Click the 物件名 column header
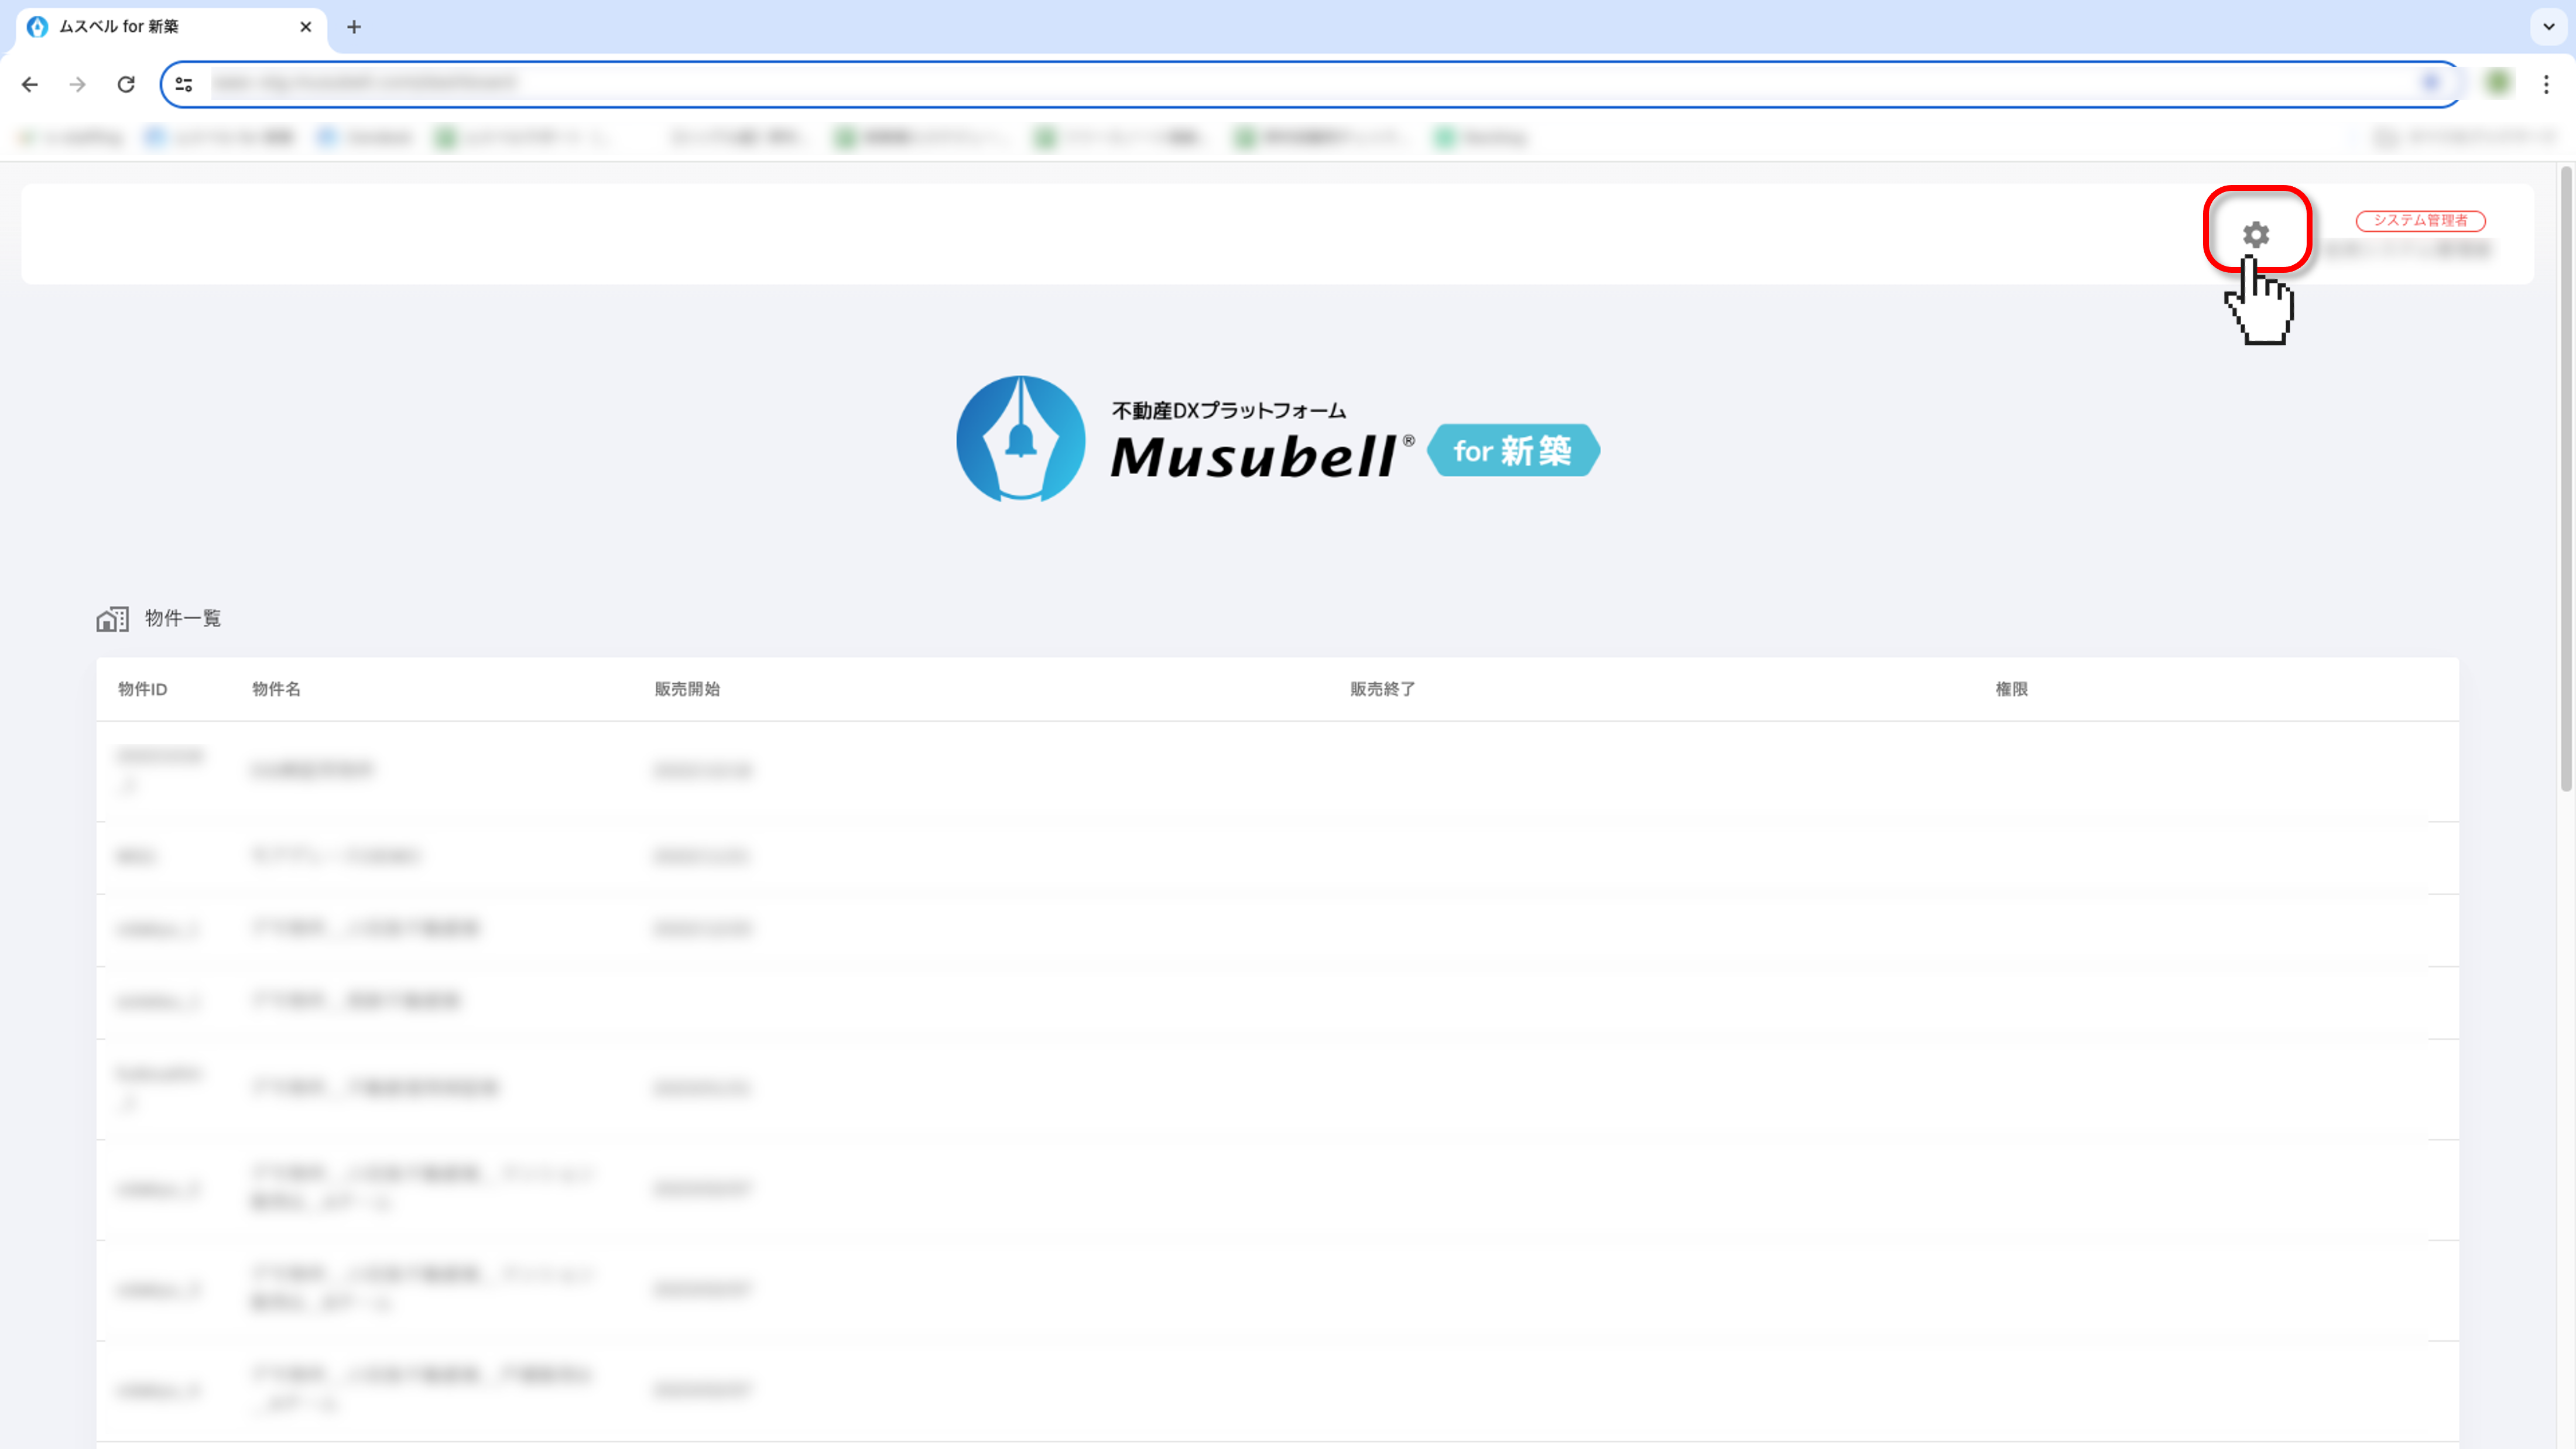Screen dimensions: 2576x1449 (276, 689)
